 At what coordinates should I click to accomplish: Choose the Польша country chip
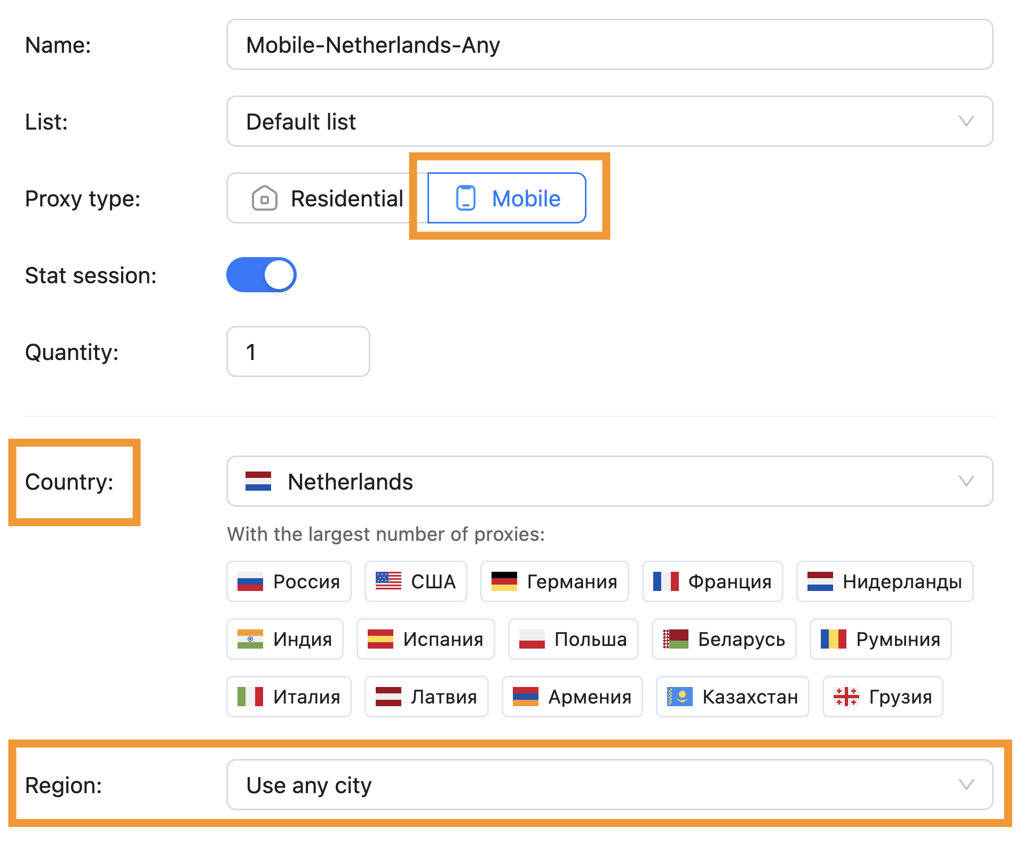coord(573,639)
